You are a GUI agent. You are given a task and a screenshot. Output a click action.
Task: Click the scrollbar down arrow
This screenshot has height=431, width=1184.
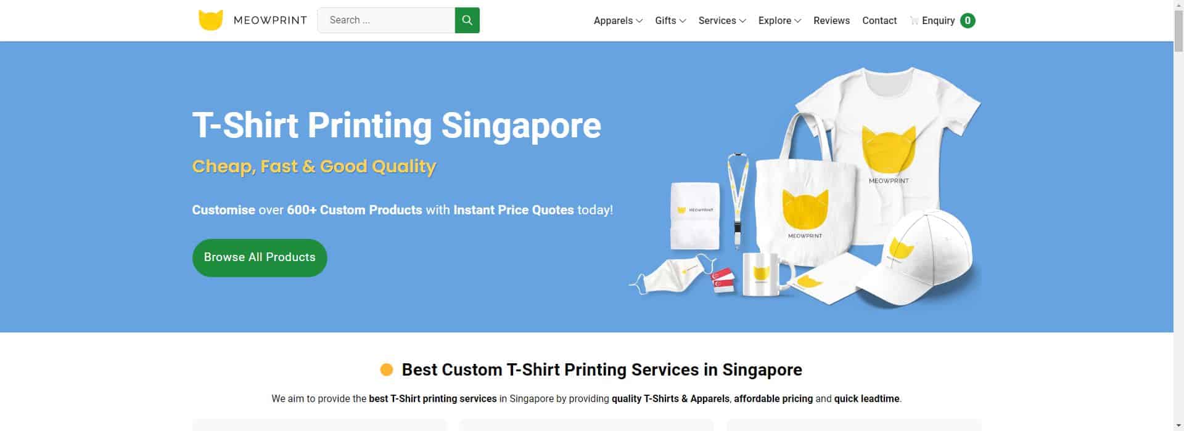coord(1178,426)
